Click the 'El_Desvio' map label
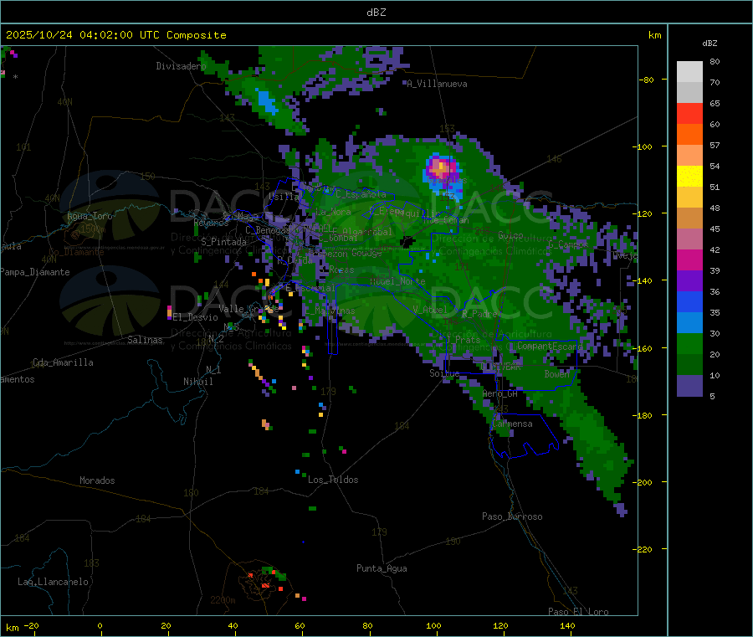 [x=195, y=317]
